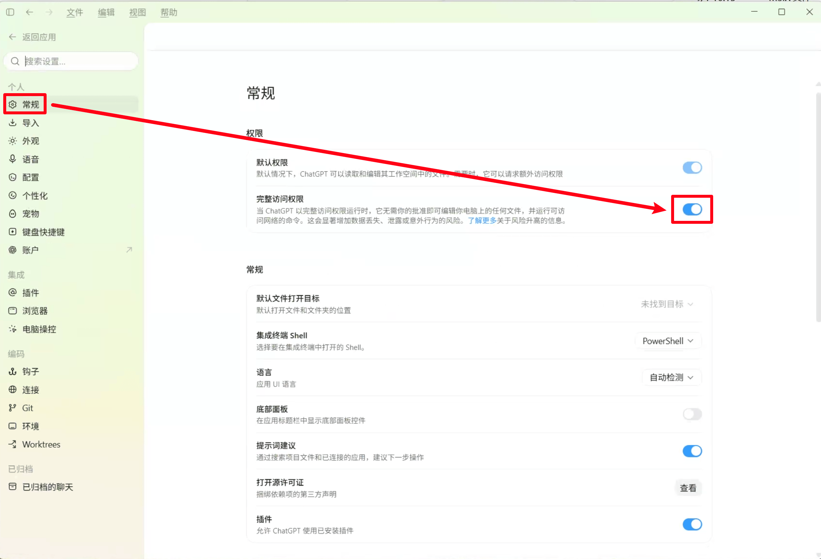
Task: Enable the 底部面板 switch
Action: tap(692, 414)
